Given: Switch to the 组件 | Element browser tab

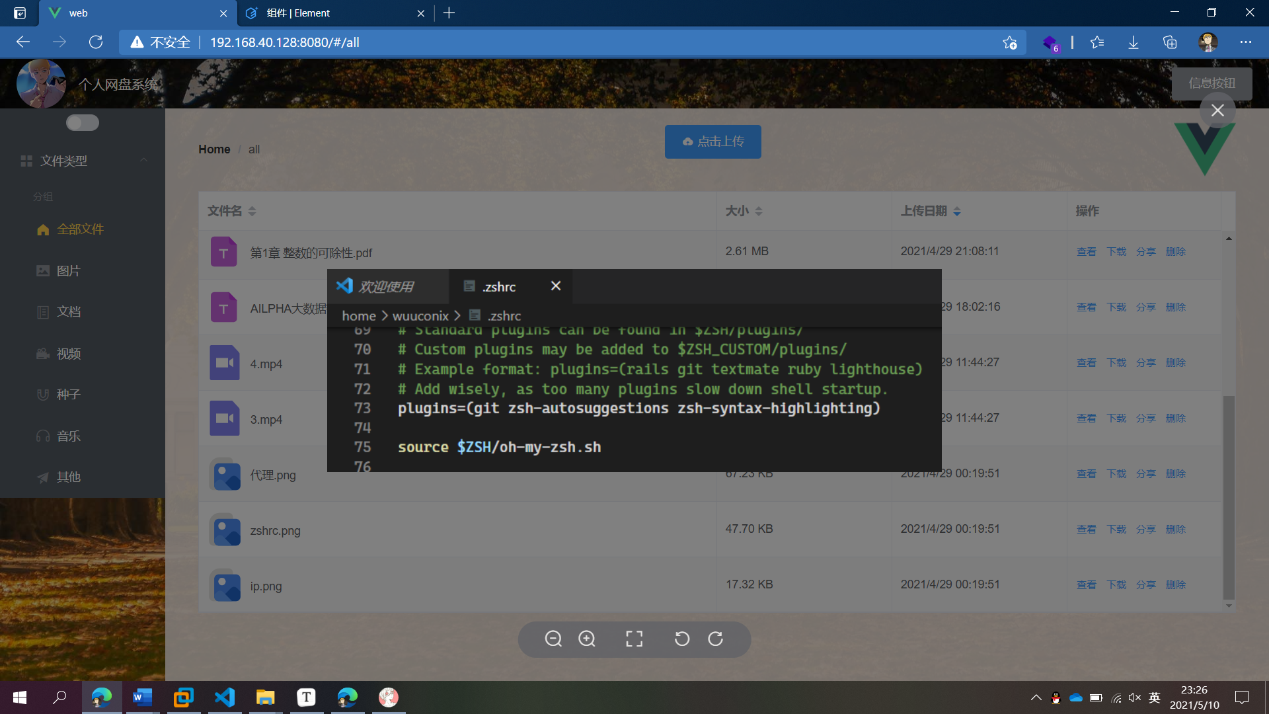Looking at the screenshot, I should pos(297,13).
